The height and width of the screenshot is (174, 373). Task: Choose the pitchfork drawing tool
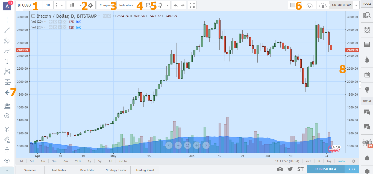coord(7,40)
